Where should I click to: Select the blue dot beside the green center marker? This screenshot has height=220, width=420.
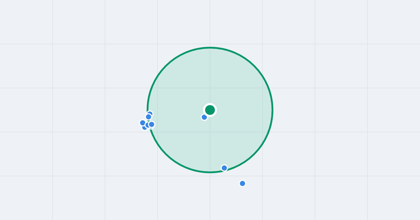pos(204,117)
